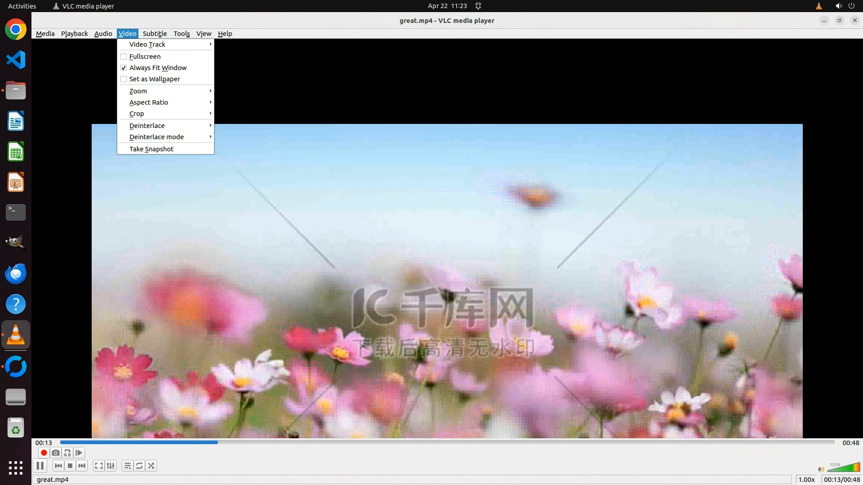Click the frame-by-frame button
The width and height of the screenshot is (863, 485).
[79, 453]
